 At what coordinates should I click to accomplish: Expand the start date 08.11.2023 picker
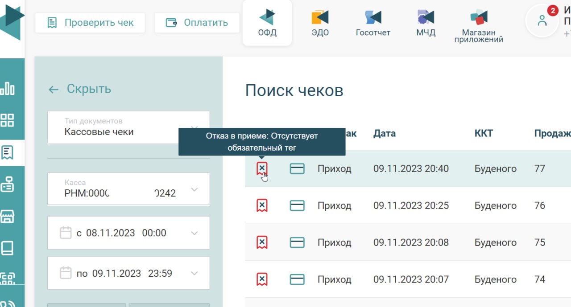[x=194, y=233]
